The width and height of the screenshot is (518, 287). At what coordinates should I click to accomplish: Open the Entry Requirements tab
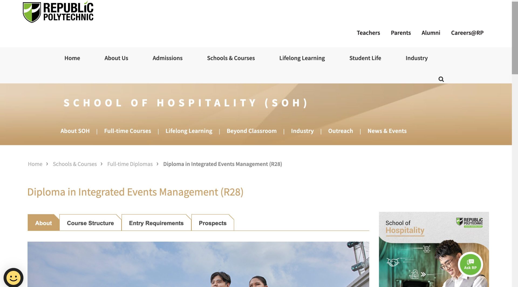pos(156,223)
